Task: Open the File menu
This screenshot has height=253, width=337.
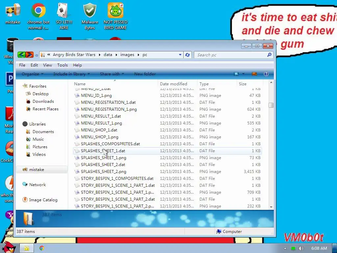Action: click(22, 65)
